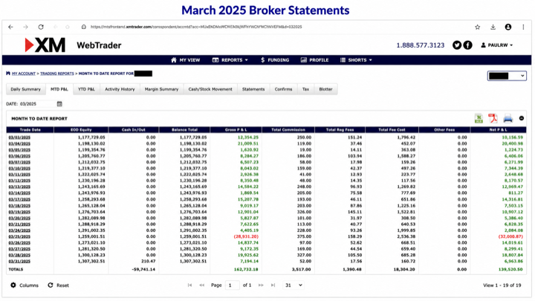The image size is (535, 301).
Task: Open the Columns settings gear button
Action: coord(25,285)
